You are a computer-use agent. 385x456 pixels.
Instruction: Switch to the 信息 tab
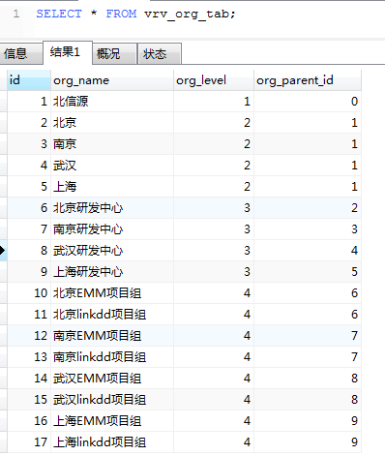coord(21,53)
